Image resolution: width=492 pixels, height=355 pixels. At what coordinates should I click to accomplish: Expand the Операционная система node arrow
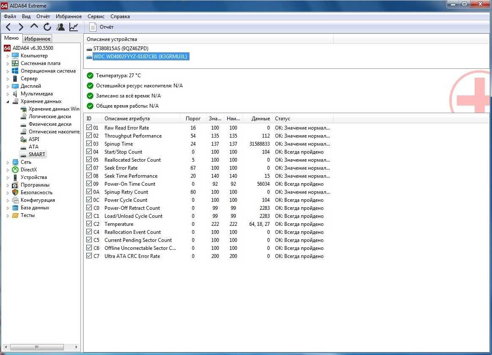8,71
